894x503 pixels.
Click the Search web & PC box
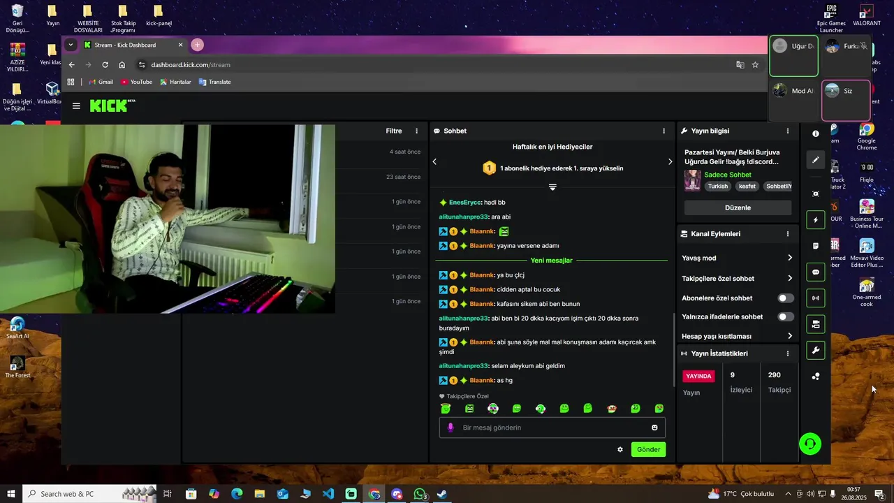click(x=91, y=494)
